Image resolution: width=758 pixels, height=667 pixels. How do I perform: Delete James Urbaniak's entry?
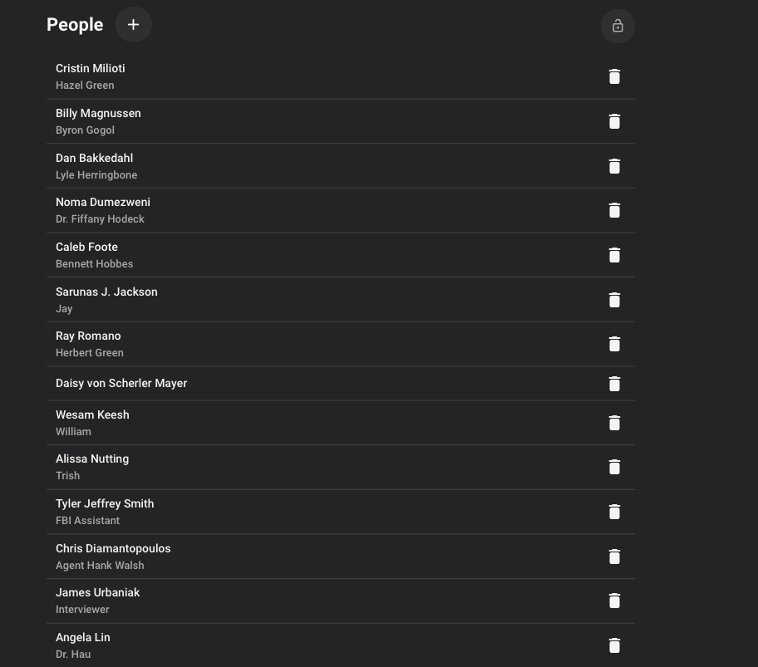click(614, 601)
